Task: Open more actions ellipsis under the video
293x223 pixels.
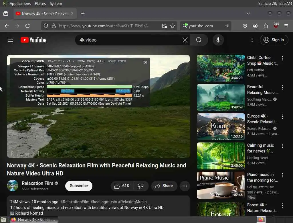Action: [x=185, y=186]
